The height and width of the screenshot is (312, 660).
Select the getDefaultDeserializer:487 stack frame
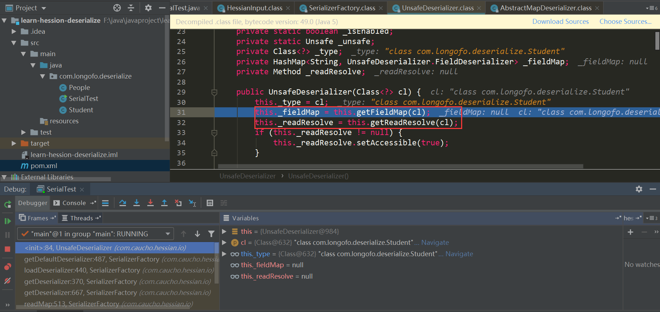pos(92,259)
